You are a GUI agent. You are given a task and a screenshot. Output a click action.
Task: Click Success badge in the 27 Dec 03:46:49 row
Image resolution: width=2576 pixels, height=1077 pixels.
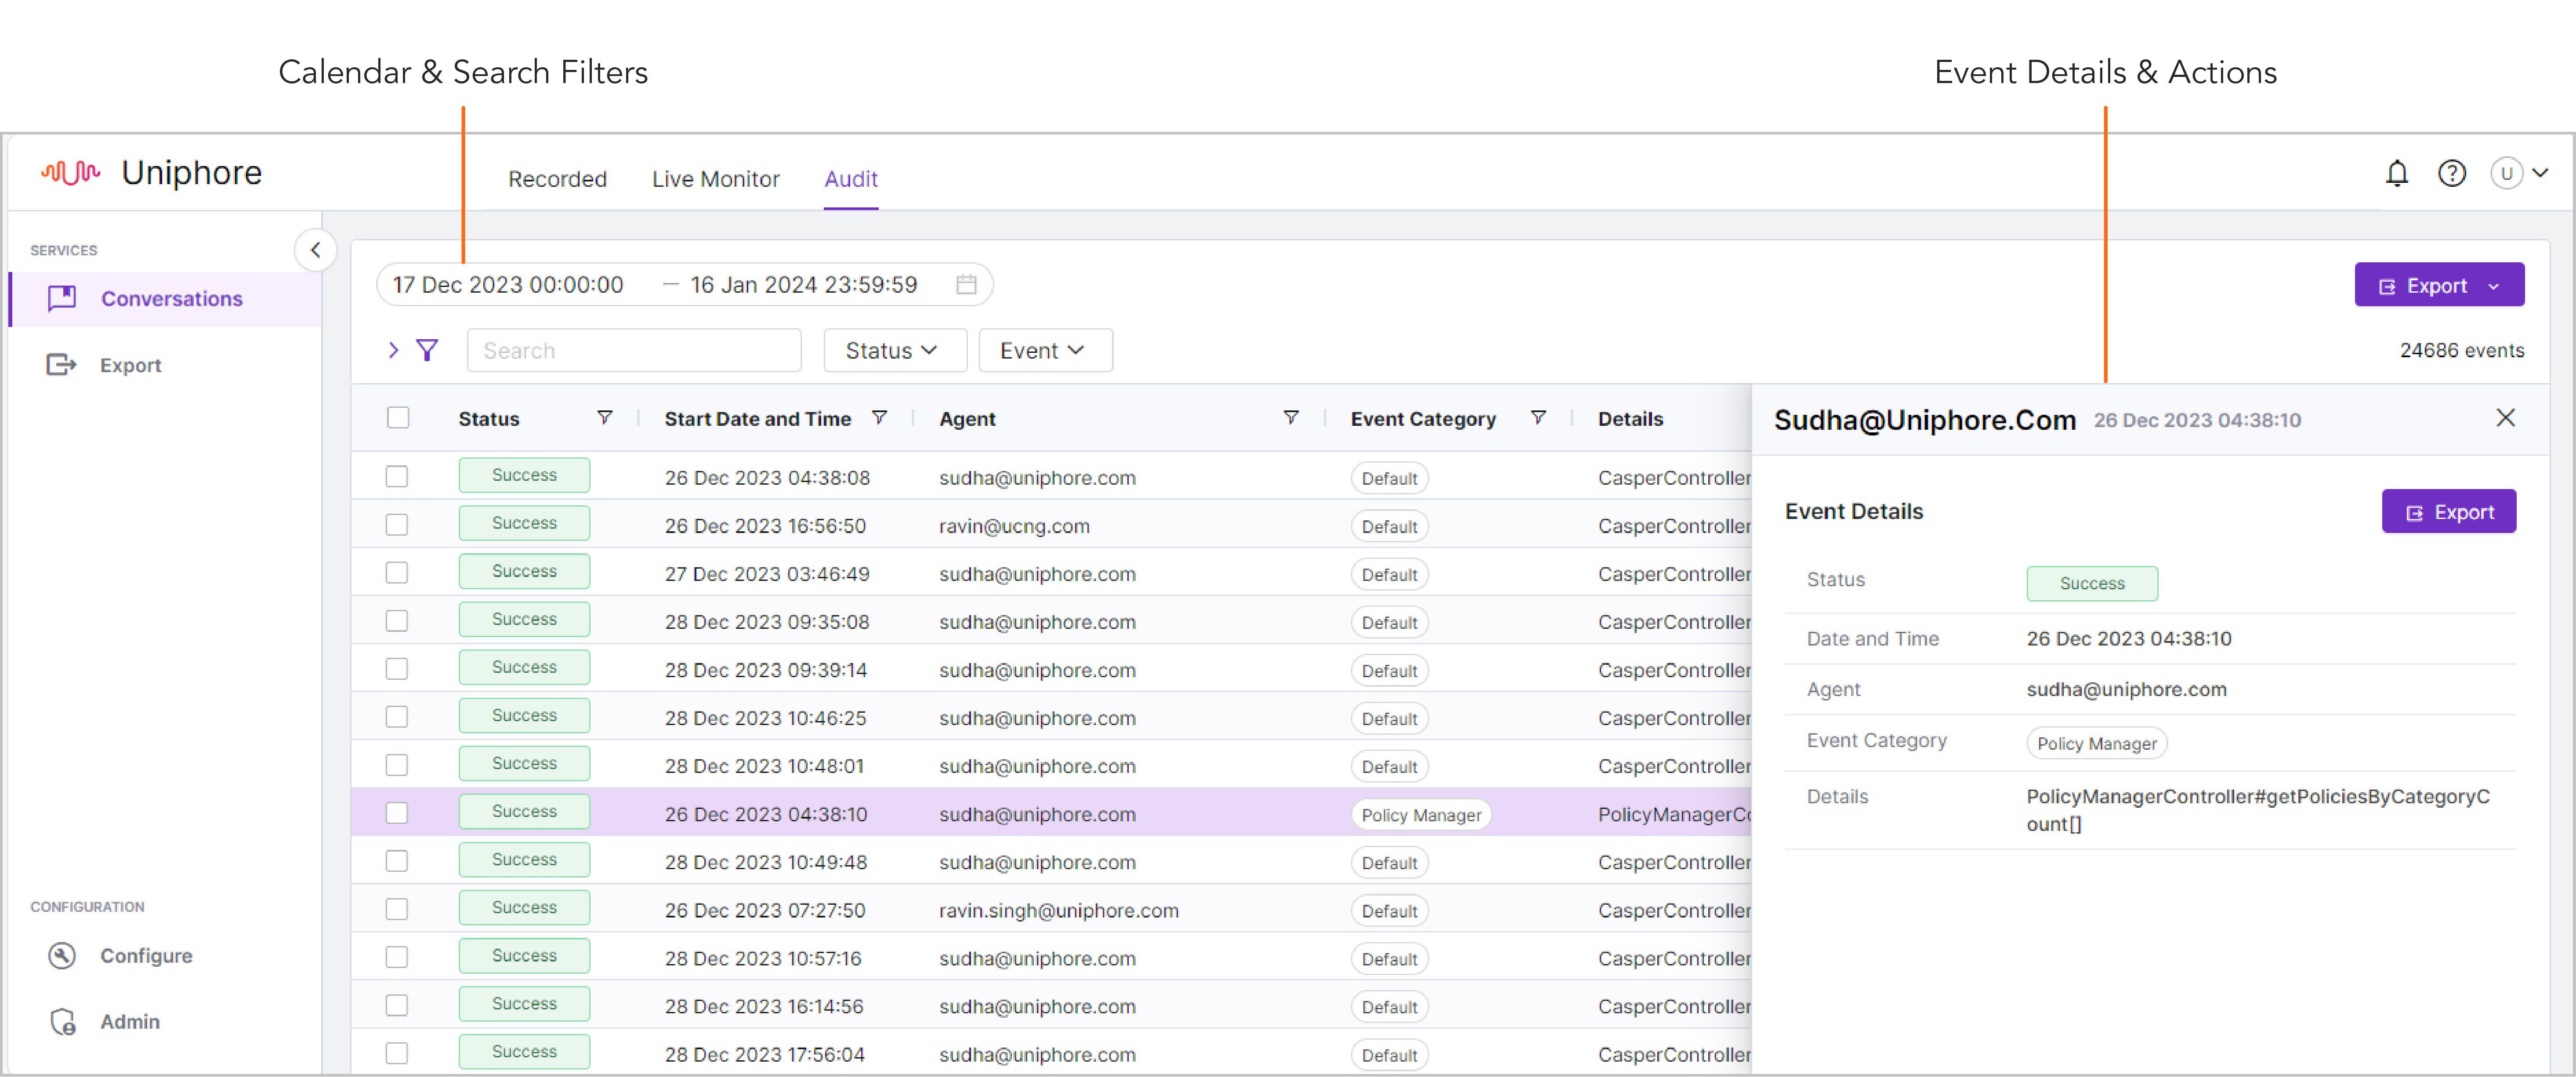coord(524,571)
